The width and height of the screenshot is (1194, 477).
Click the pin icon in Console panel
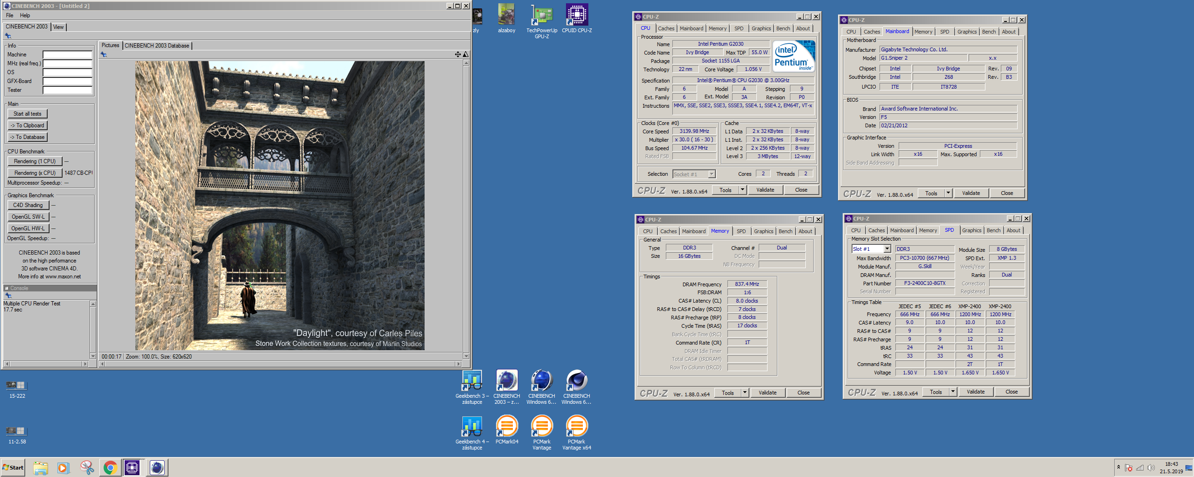8,295
